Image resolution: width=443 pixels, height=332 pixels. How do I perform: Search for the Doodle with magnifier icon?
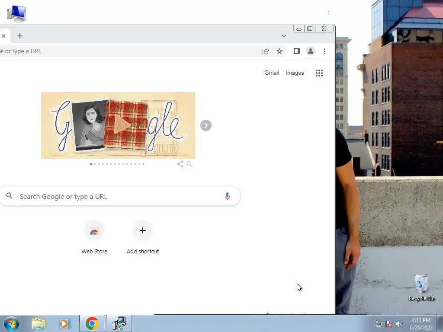click(x=189, y=164)
